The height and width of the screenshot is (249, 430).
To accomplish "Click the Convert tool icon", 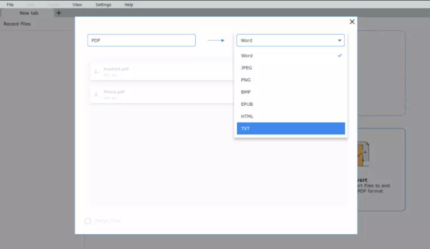I will 363,154.
